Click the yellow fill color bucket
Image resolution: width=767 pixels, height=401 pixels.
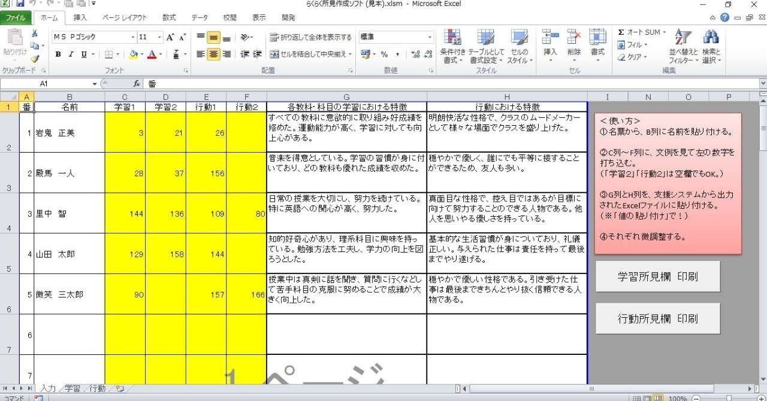pos(133,54)
